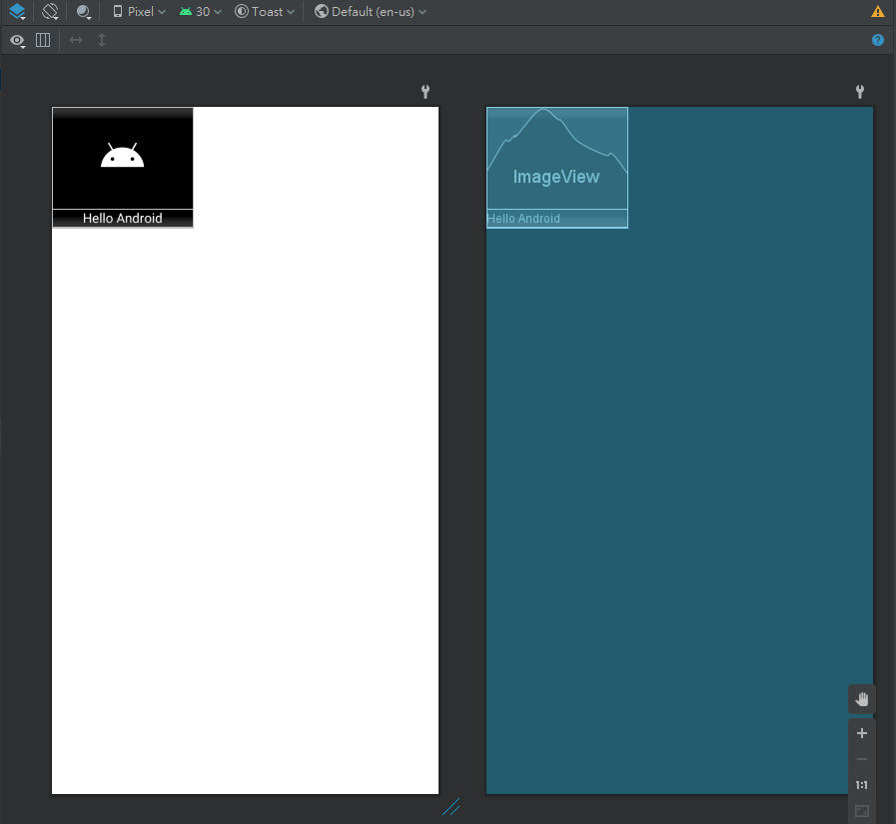Select the Hello Android text in design preview

122,219
